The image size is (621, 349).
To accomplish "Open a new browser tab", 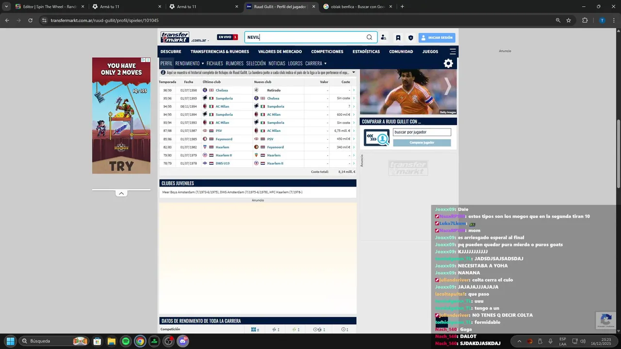I will 402,7.
